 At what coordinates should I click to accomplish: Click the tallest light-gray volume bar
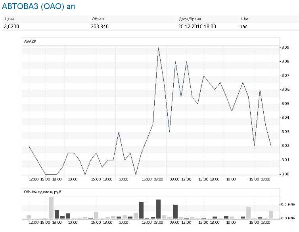click(51, 208)
